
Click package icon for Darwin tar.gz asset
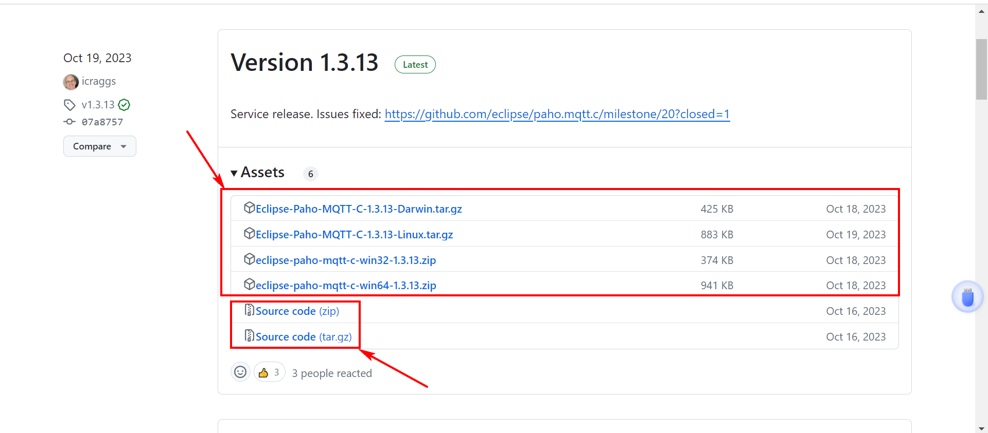click(249, 208)
